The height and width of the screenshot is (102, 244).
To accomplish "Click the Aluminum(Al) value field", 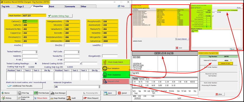I will [x=110, y=25].
